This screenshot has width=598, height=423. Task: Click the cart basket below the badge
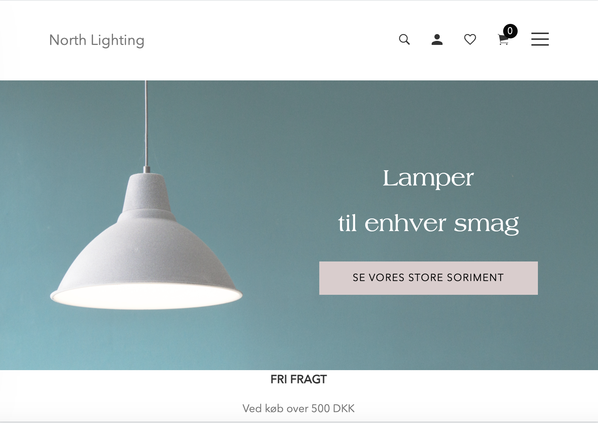tap(503, 41)
